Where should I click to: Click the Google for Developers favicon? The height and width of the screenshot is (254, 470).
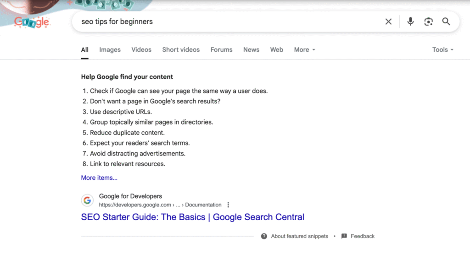tap(87, 200)
